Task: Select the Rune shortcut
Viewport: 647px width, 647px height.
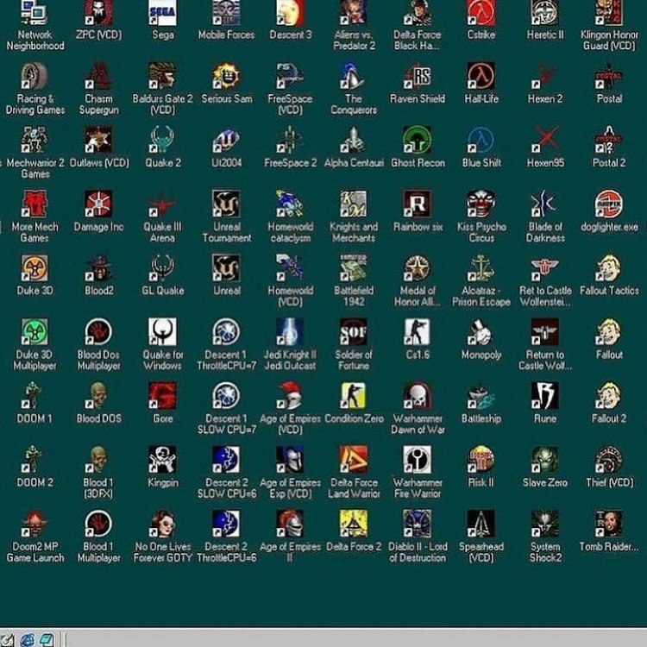Action: pos(544,396)
